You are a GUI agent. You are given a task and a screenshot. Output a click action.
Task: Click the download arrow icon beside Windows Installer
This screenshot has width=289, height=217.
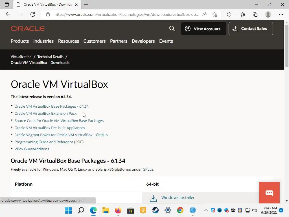153,198
